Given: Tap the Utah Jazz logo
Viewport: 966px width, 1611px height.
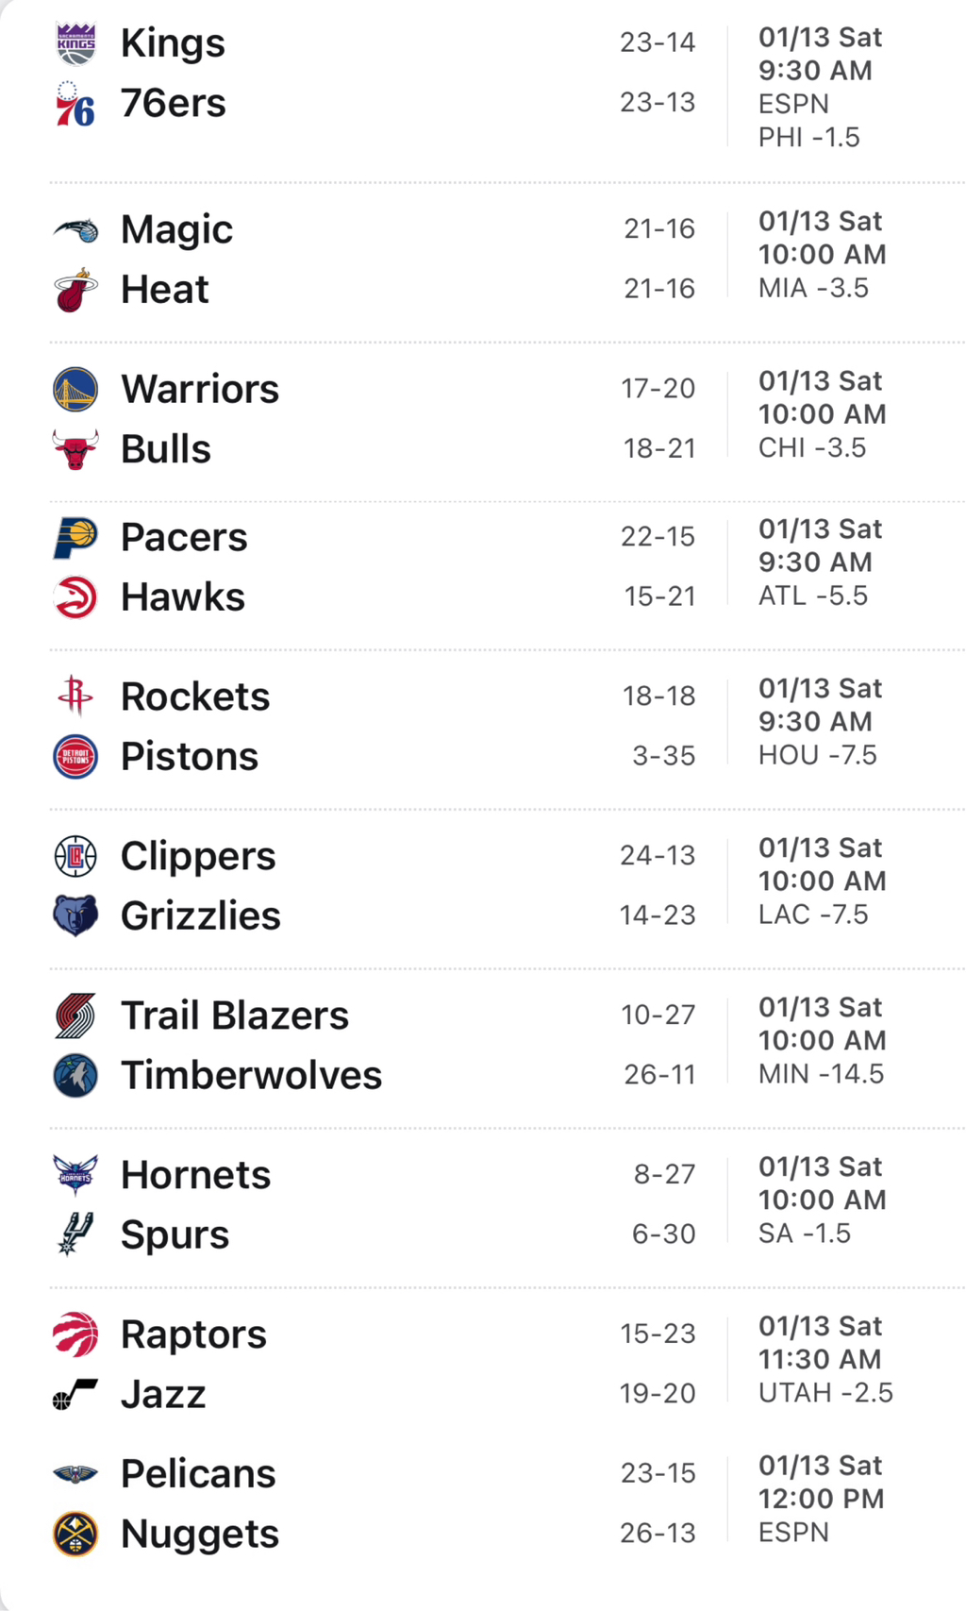Looking at the screenshot, I should 75,1394.
